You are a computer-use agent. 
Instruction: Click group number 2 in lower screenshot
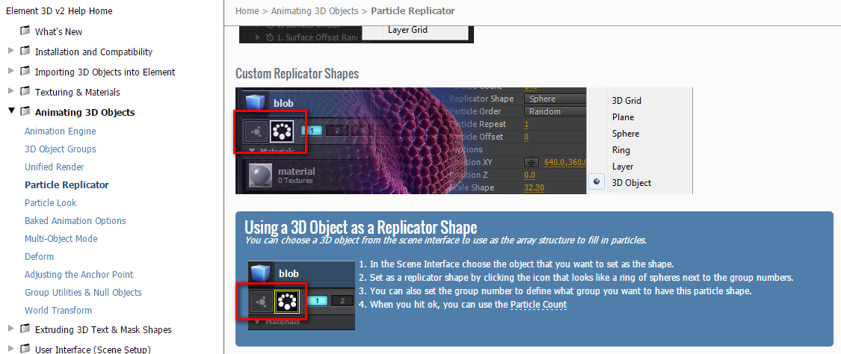(342, 301)
